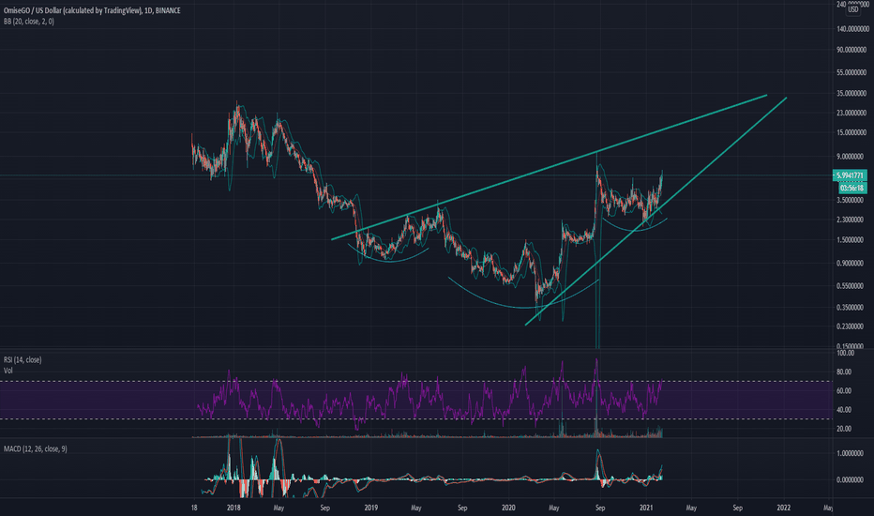Click the 55.0000000 price axis label
The image size is (874, 516).
[852, 72]
